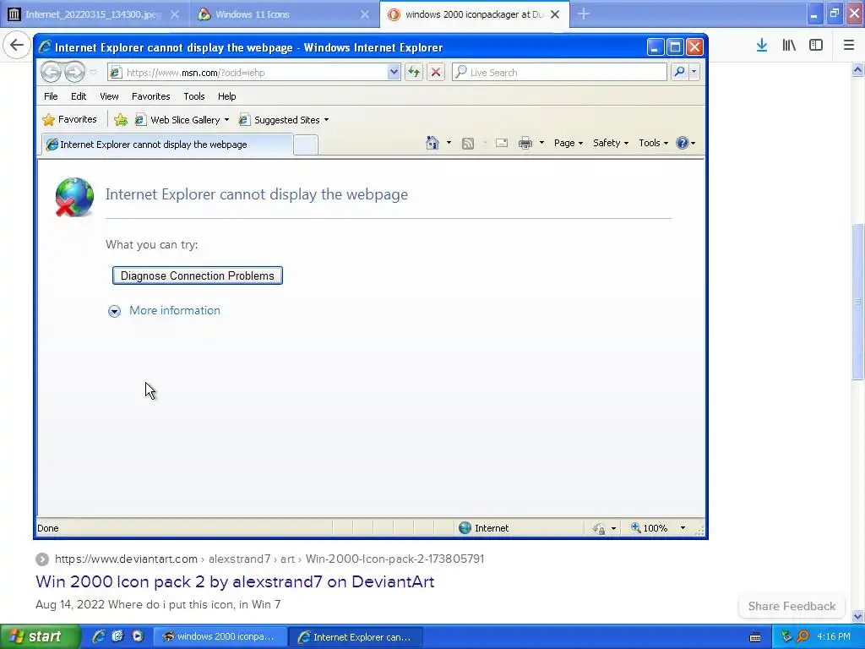The height and width of the screenshot is (649, 865).
Task: Open the Tools command bar menu
Action: tap(653, 143)
